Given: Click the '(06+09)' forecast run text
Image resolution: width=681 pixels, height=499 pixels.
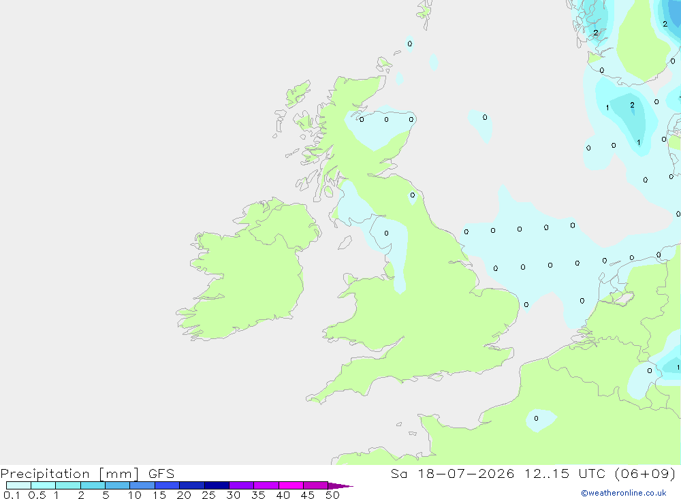Looking at the screenshot, I should pos(646,473).
